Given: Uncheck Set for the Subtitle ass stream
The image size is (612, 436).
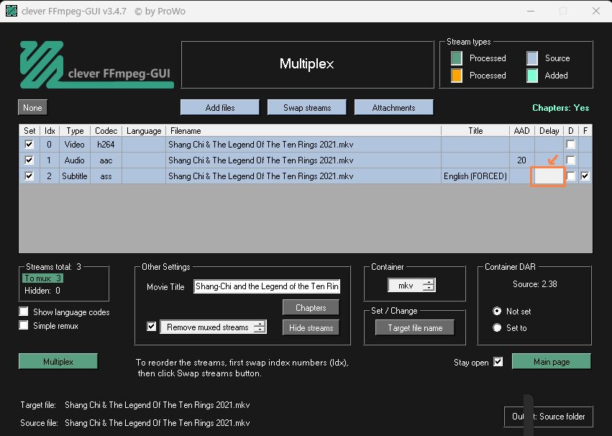Looking at the screenshot, I should [29, 176].
